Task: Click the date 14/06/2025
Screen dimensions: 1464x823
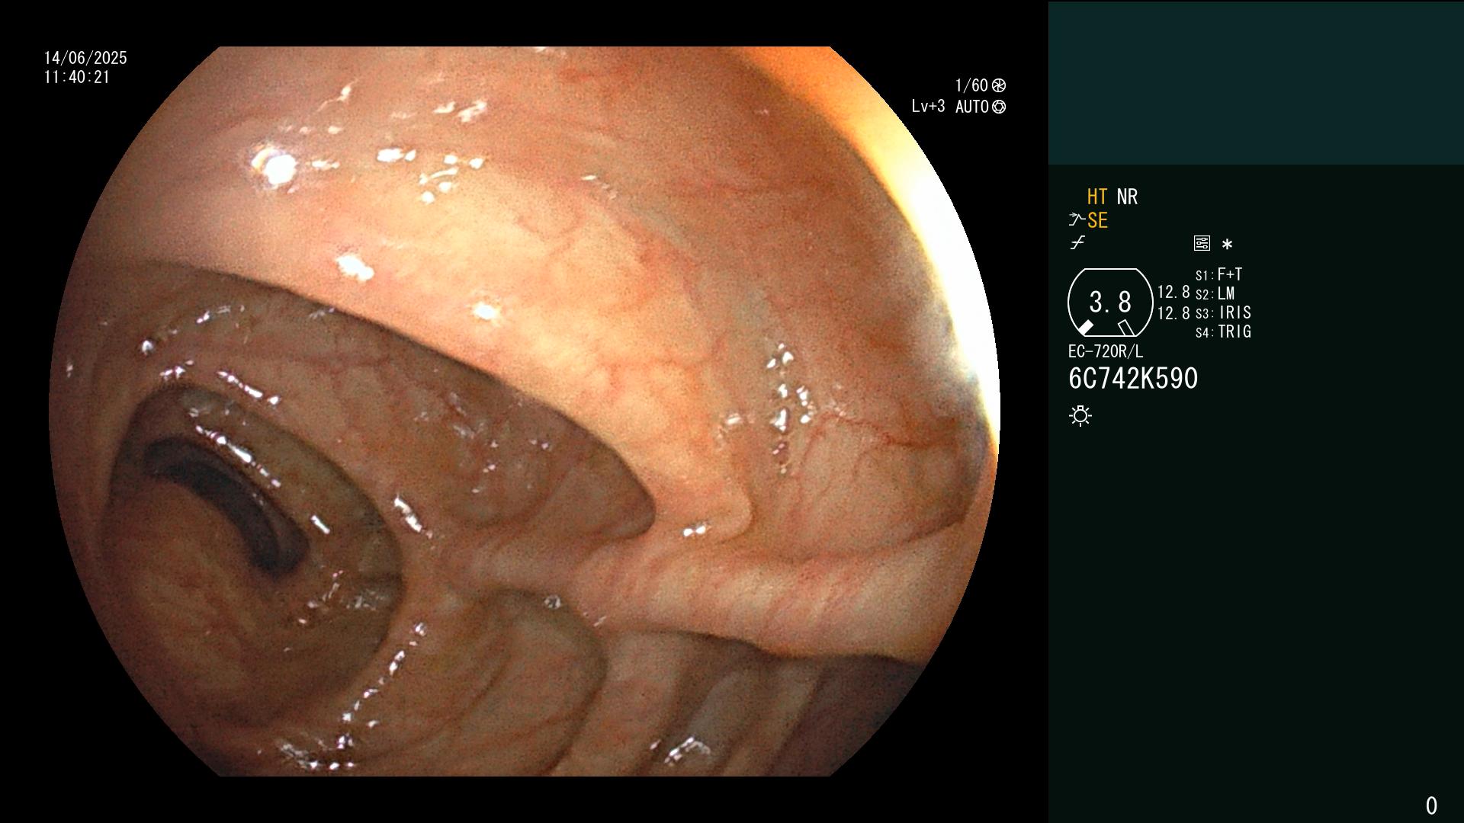Action: [x=85, y=58]
